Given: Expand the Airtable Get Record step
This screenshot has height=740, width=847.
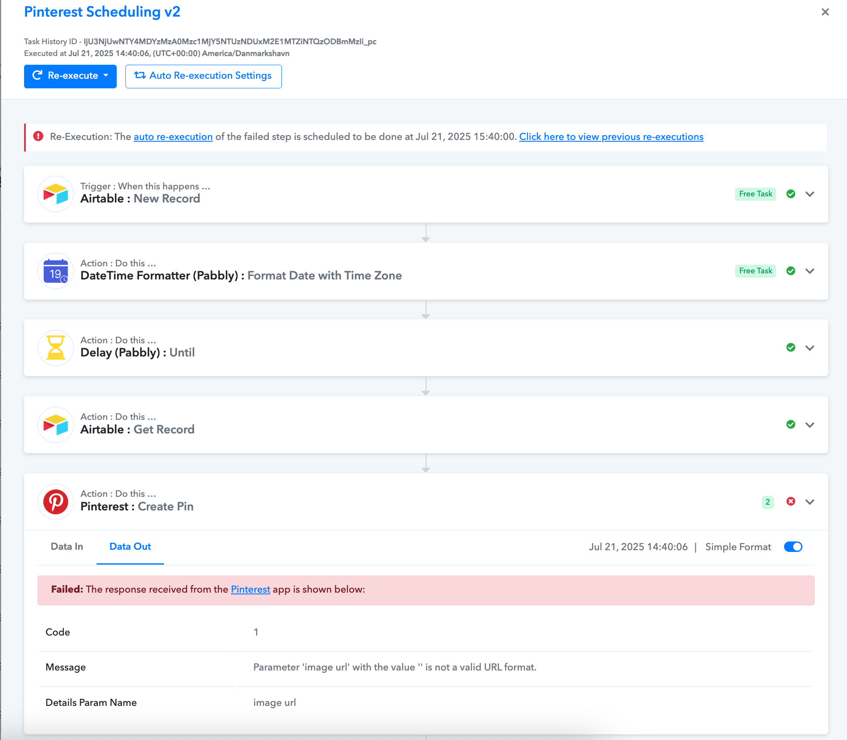Looking at the screenshot, I should pyautogui.click(x=810, y=425).
